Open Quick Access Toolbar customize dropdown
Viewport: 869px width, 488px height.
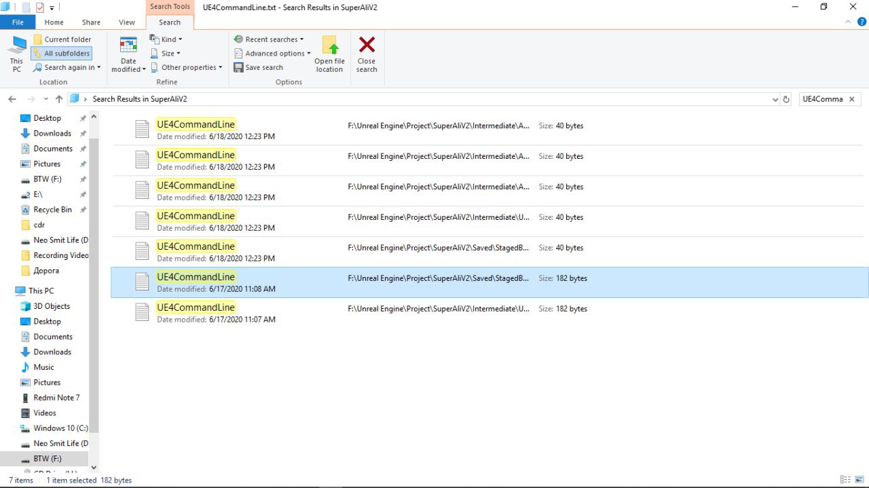tap(52, 7)
